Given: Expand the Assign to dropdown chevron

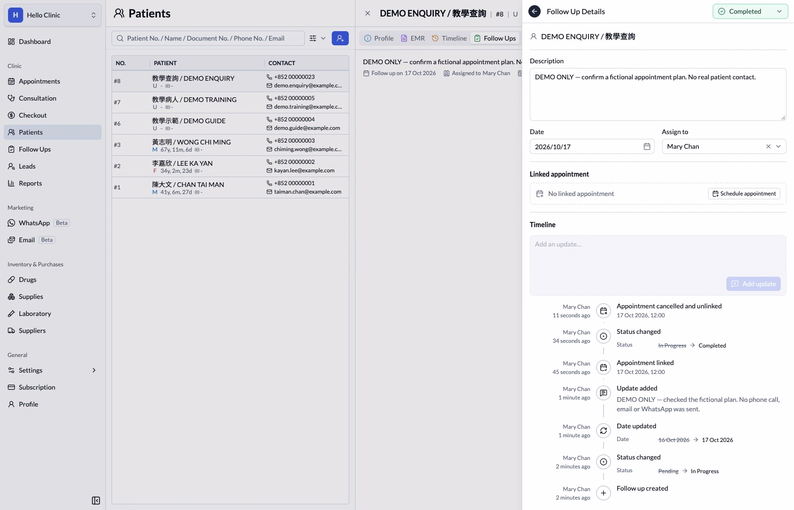Looking at the screenshot, I should coord(779,147).
